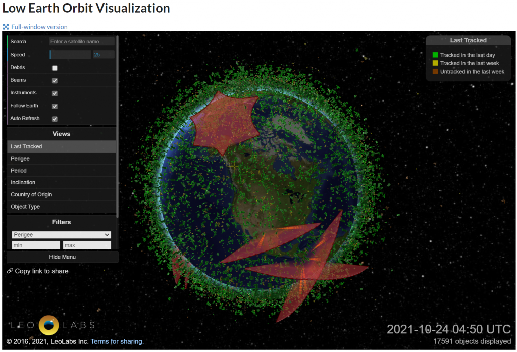This screenshot has width=517, height=352.
Task: Click the green 'Tracked in the last day' swatch
Action: pyautogui.click(x=435, y=55)
